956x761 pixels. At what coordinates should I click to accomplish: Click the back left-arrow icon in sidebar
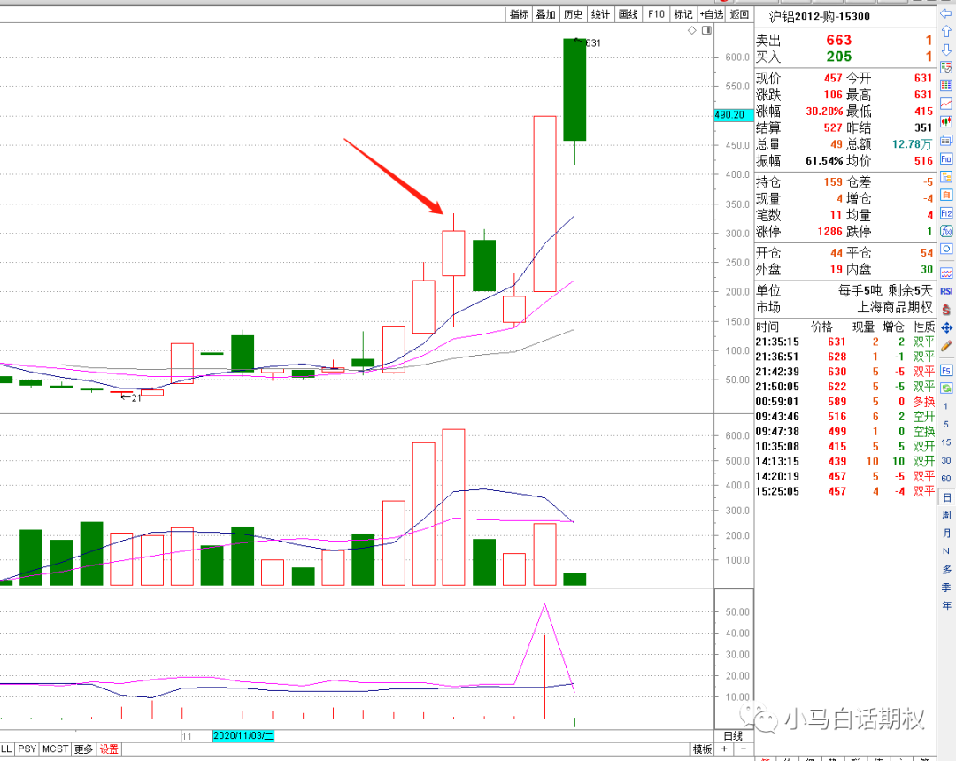pyautogui.click(x=946, y=13)
